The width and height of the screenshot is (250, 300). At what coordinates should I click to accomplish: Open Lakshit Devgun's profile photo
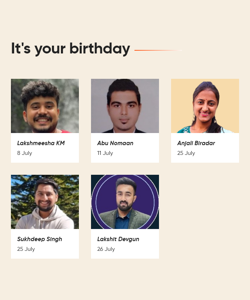click(125, 202)
